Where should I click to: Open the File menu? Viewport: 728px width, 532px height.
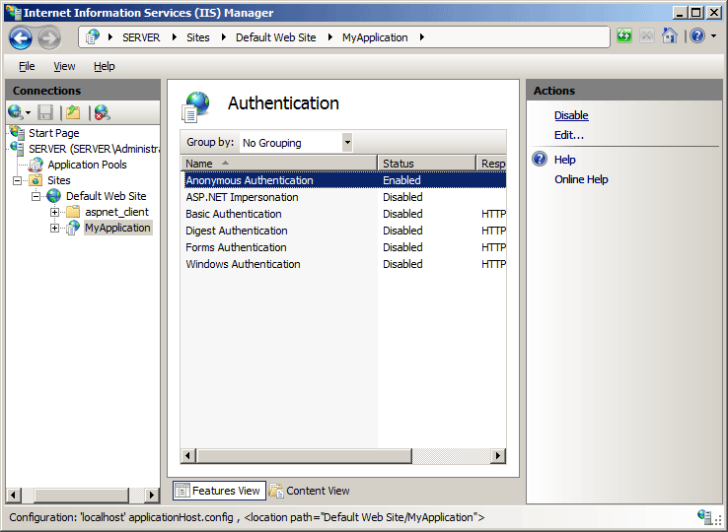27,66
